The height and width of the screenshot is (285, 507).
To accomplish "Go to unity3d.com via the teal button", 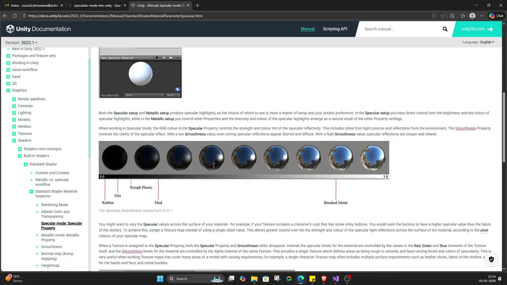I will [477, 29].
